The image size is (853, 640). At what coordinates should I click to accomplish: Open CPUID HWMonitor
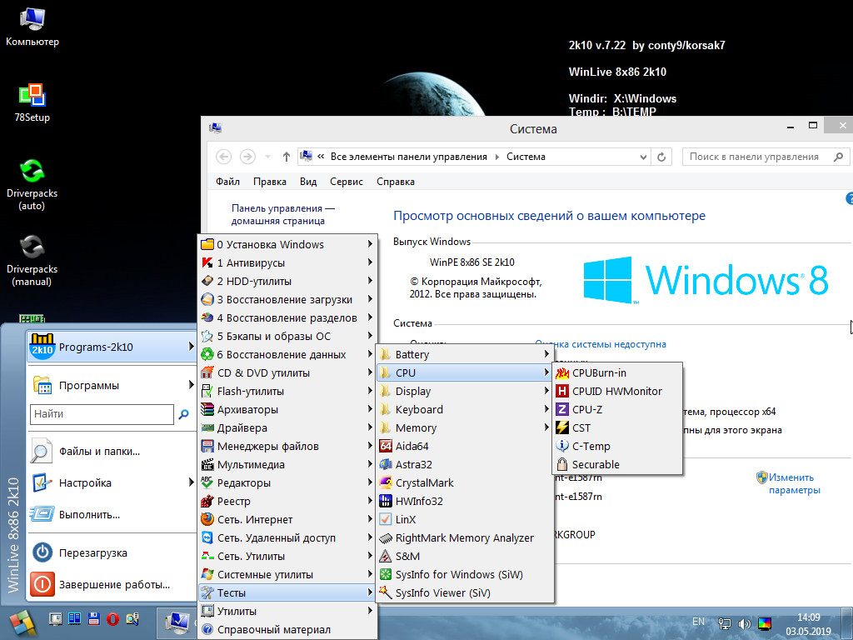click(616, 391)
